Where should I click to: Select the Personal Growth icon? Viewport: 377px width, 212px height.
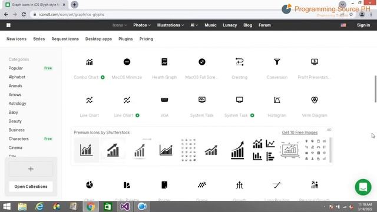[315, 185]
